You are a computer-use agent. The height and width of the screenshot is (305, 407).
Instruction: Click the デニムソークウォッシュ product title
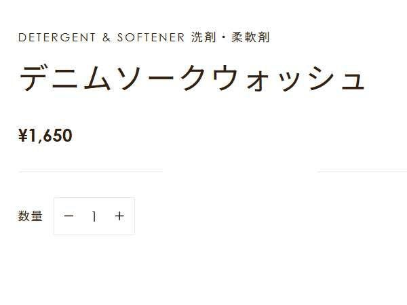point(192,79)
